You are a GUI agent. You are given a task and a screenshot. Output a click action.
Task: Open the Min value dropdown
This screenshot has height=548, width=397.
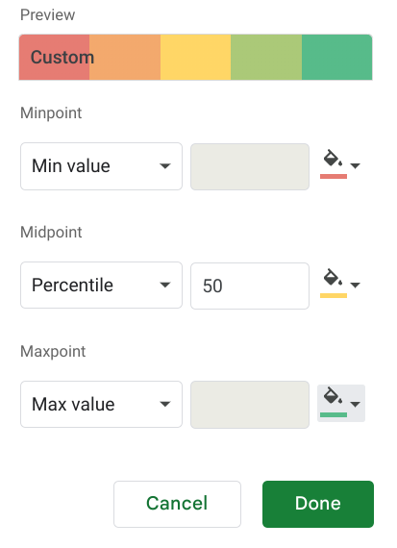tap(101, 166)
